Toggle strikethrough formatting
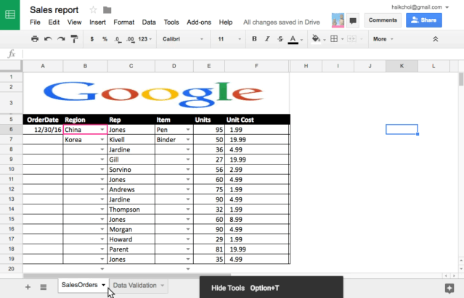464x298 pixels. point(280,38)
